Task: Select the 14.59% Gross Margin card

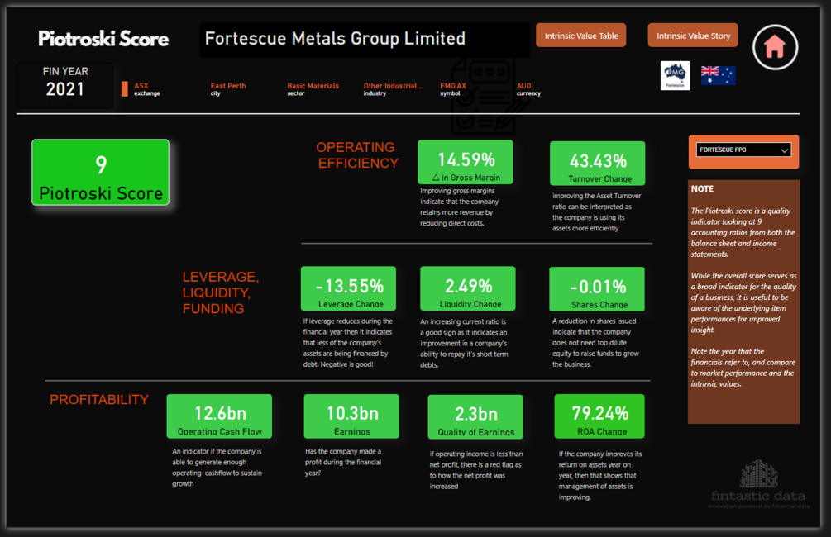Action: pos(466,162)
